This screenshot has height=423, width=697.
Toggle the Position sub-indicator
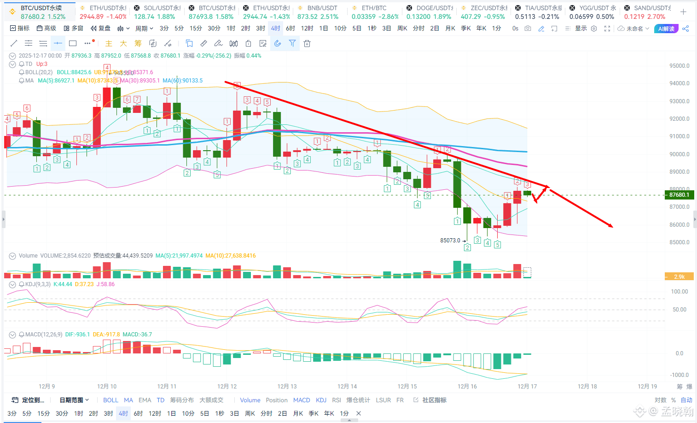277,400
